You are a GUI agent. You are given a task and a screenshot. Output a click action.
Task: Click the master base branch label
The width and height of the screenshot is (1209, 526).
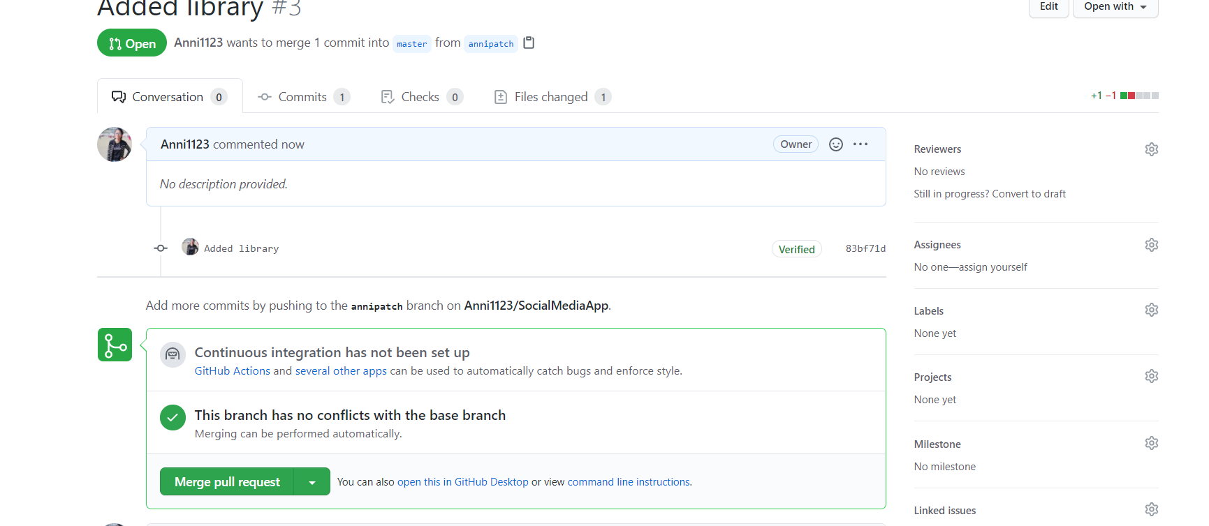click(412, 44)
